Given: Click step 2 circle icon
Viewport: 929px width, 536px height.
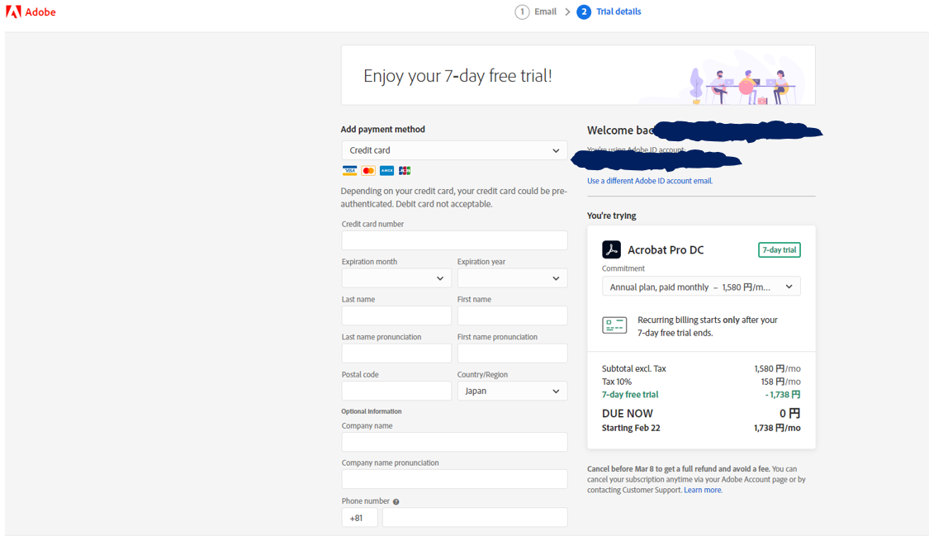Looking at the screenshot, I should (584, 12).
